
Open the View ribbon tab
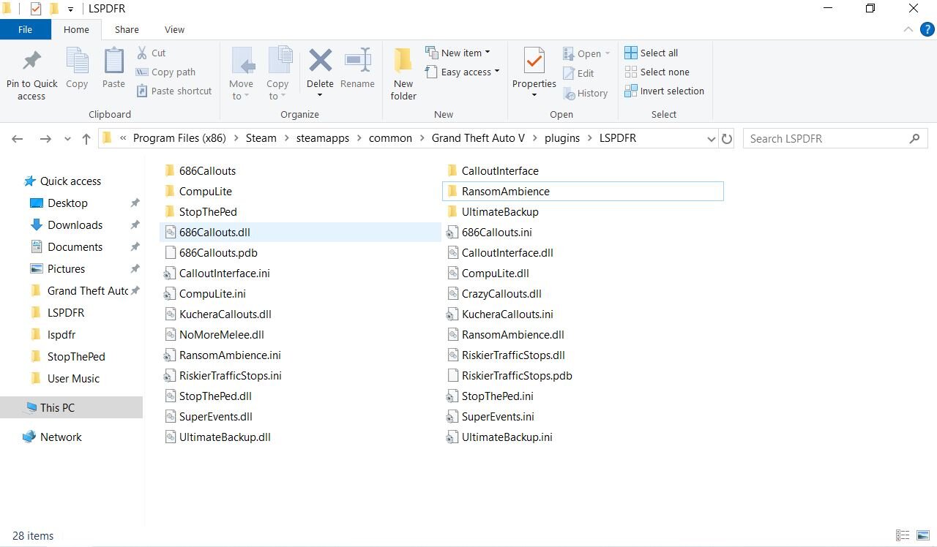[174, 30]
